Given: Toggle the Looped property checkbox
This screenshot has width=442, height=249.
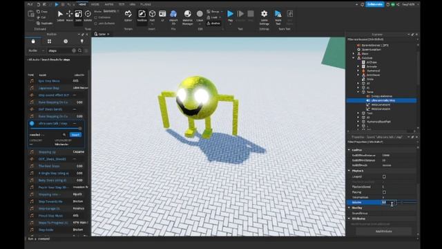Looking at the screenshot, I should point(384,177).
